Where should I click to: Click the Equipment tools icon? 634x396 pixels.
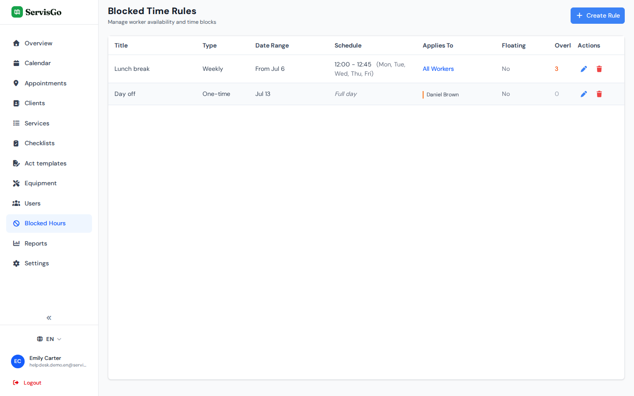click(x=16, y=183)
